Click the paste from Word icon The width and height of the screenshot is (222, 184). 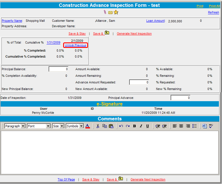click(205, 126)
